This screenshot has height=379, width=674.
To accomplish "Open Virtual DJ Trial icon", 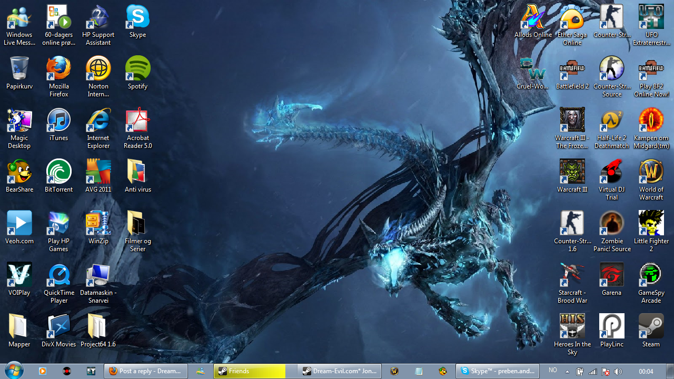I will [611, 172].
